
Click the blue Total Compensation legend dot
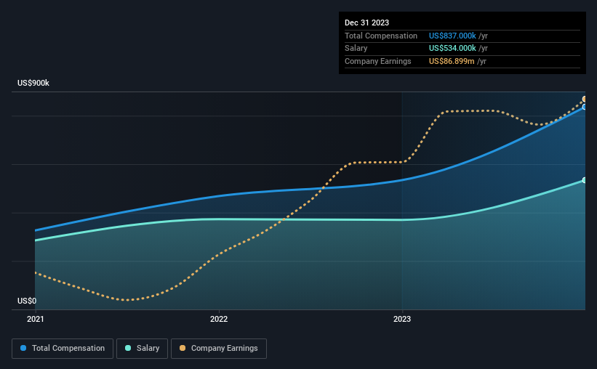tap(23, 348)
